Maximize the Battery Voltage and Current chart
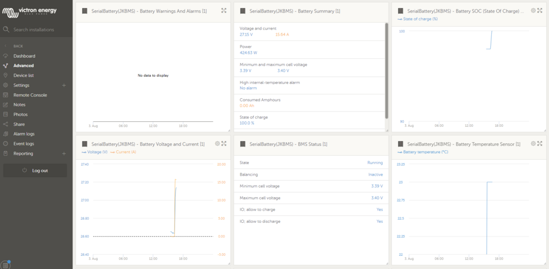The width and height of the screenshot is (549, 269). pyautogui.click(x=223, y=143)
